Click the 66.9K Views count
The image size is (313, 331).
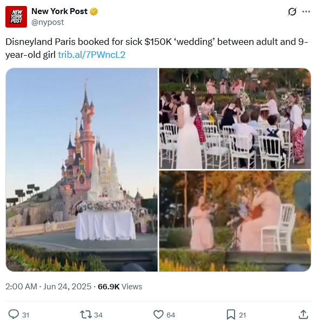[120, 287]
